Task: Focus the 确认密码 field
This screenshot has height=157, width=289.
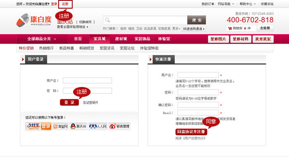Action: click(198, 105)
